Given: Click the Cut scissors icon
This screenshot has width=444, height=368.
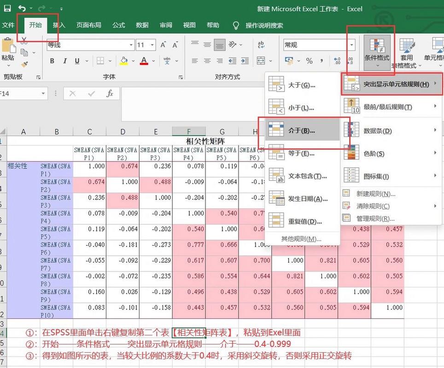Looking at the screenshot, I should click(24, 41).
